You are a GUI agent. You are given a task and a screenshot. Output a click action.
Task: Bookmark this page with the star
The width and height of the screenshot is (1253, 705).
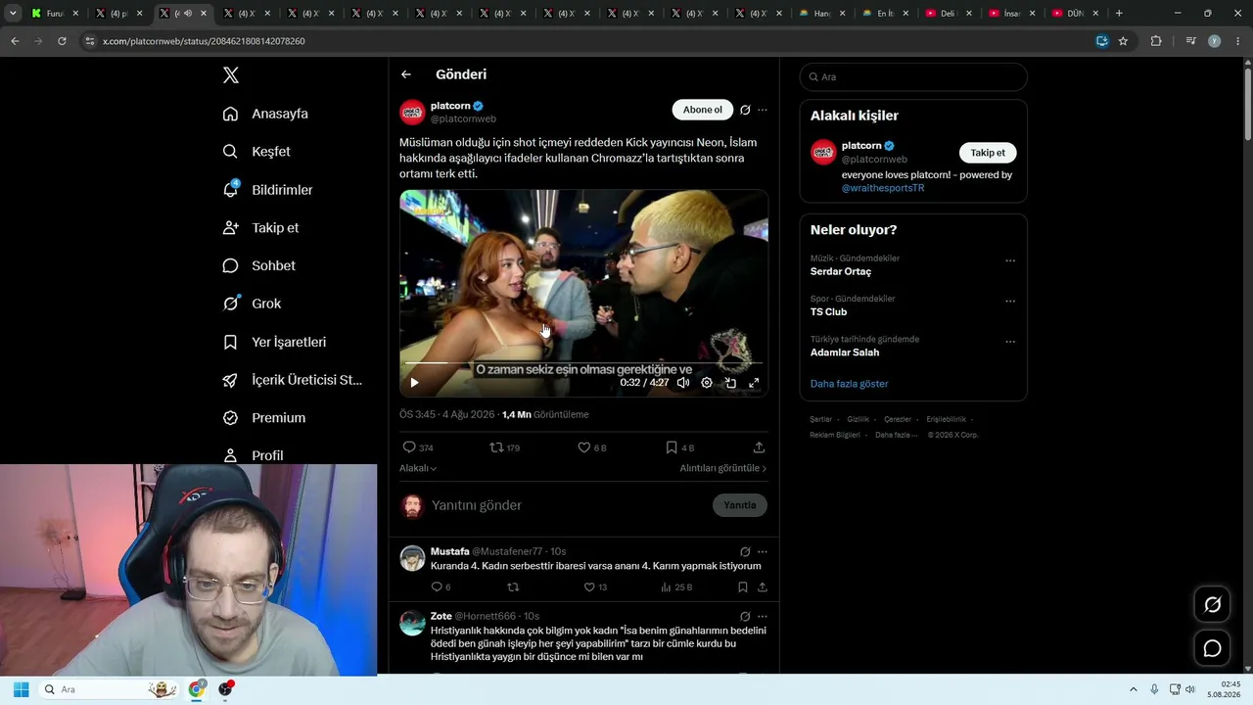click(1123, 41)
